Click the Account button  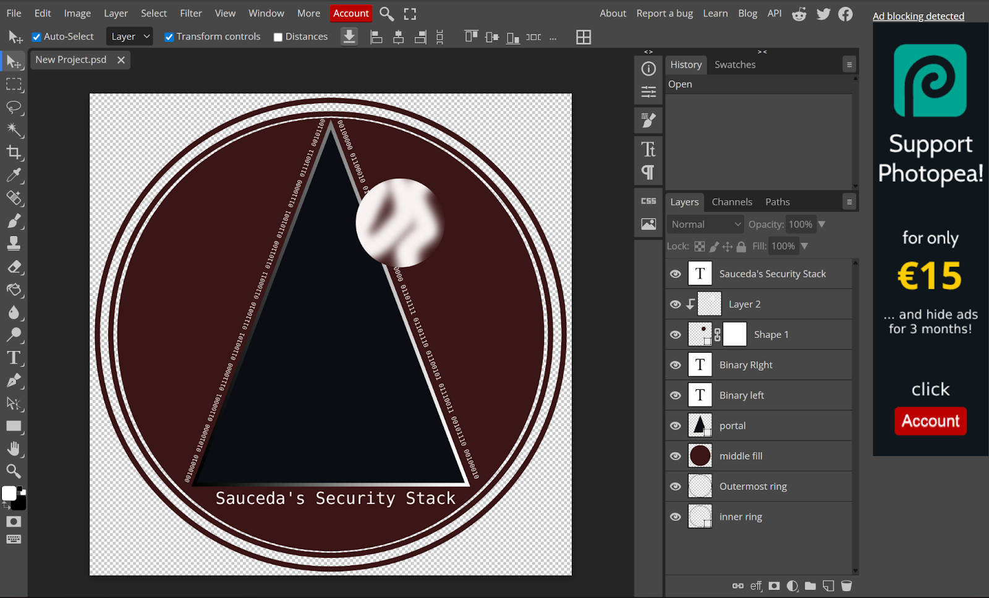point(350,13)
